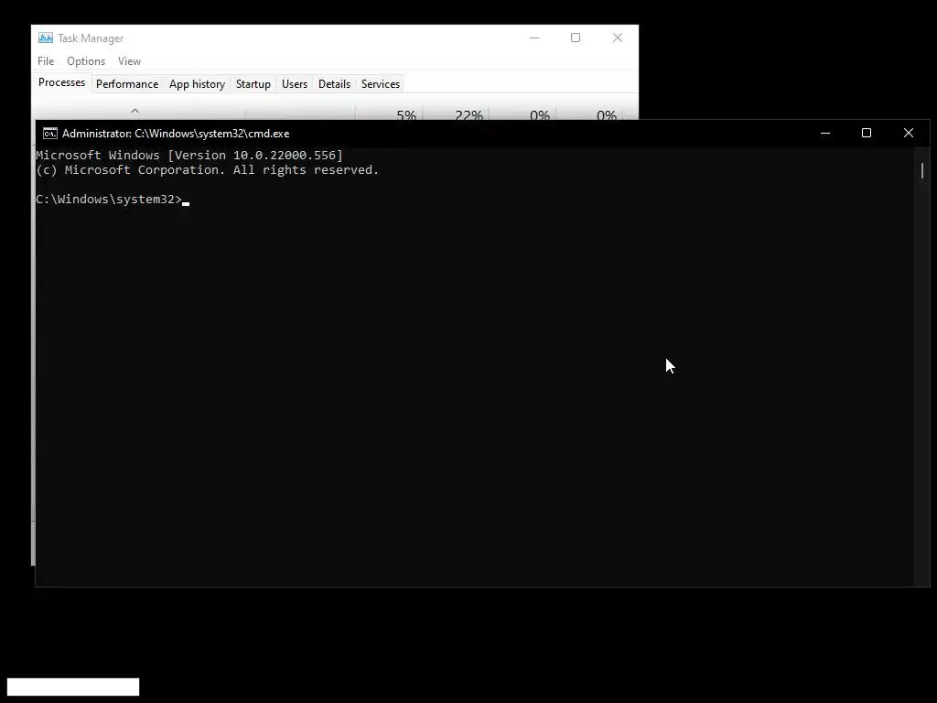Screen dimensions: 937x703
Task: Click the Task Manager title bar icon
Action: 46,38
